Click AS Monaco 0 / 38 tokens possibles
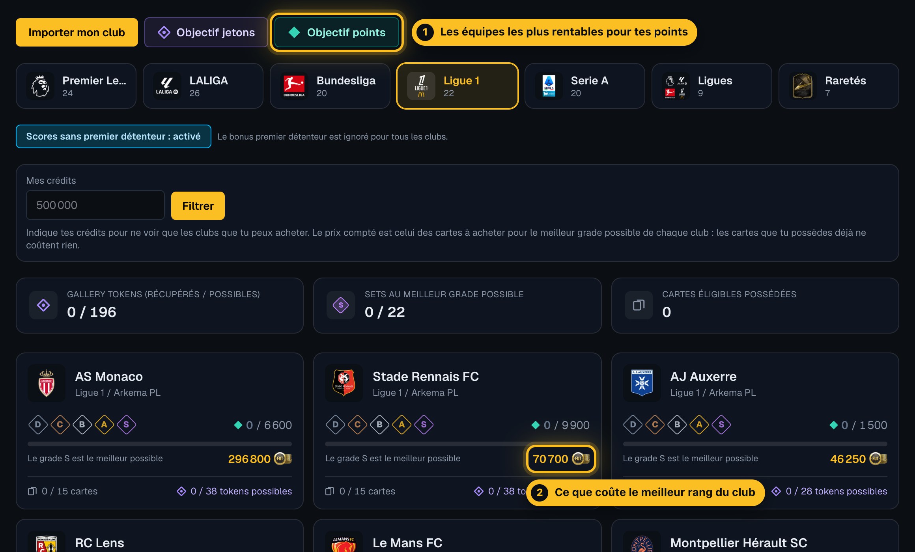Image resolution: width=915 pixels, height=552 pixels. coord(235,491)
